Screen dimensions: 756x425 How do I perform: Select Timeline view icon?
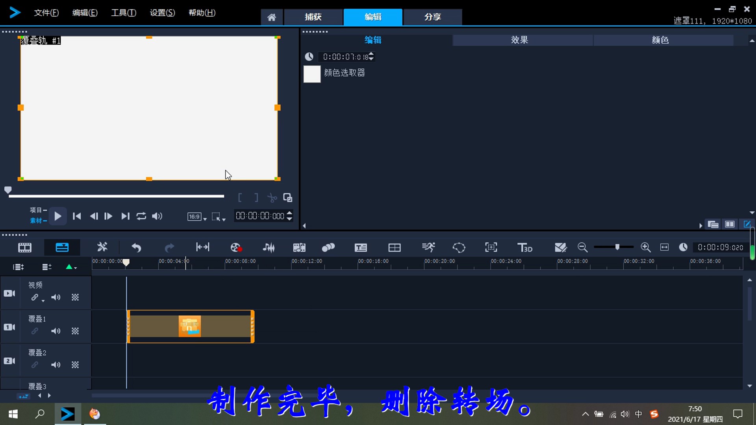(x=62, y=248)
